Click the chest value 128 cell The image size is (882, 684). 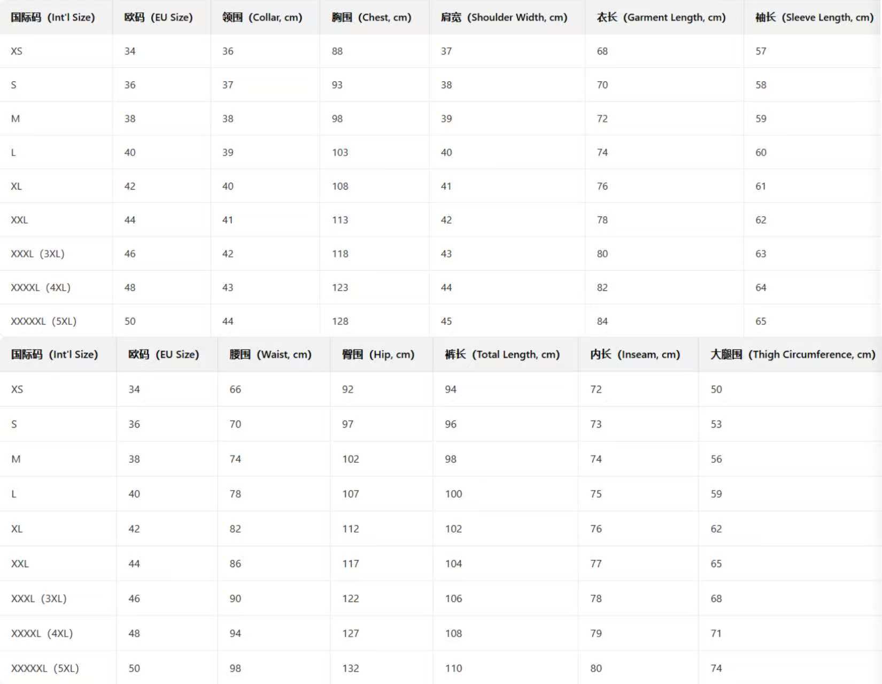[x=340, y=321]
